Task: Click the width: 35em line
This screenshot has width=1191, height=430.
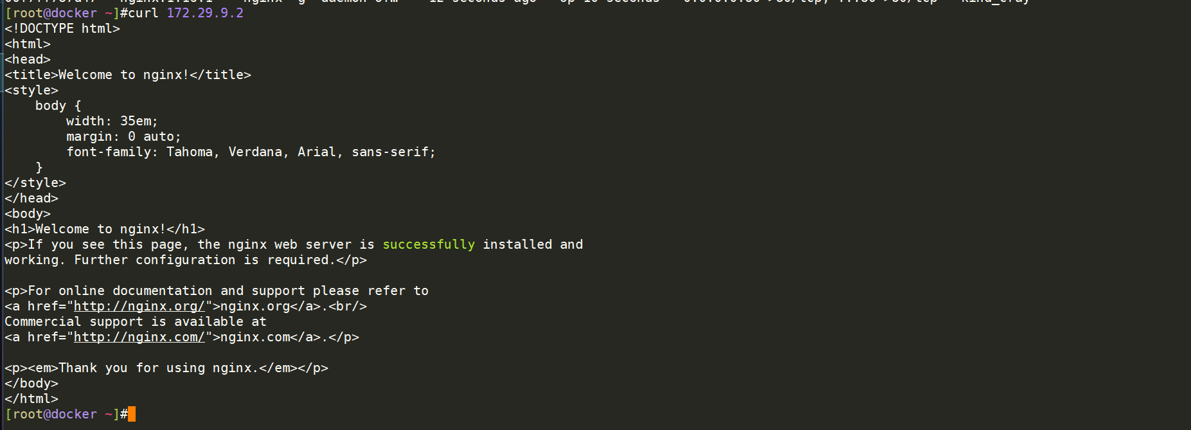Action: (x=112, y=121)
